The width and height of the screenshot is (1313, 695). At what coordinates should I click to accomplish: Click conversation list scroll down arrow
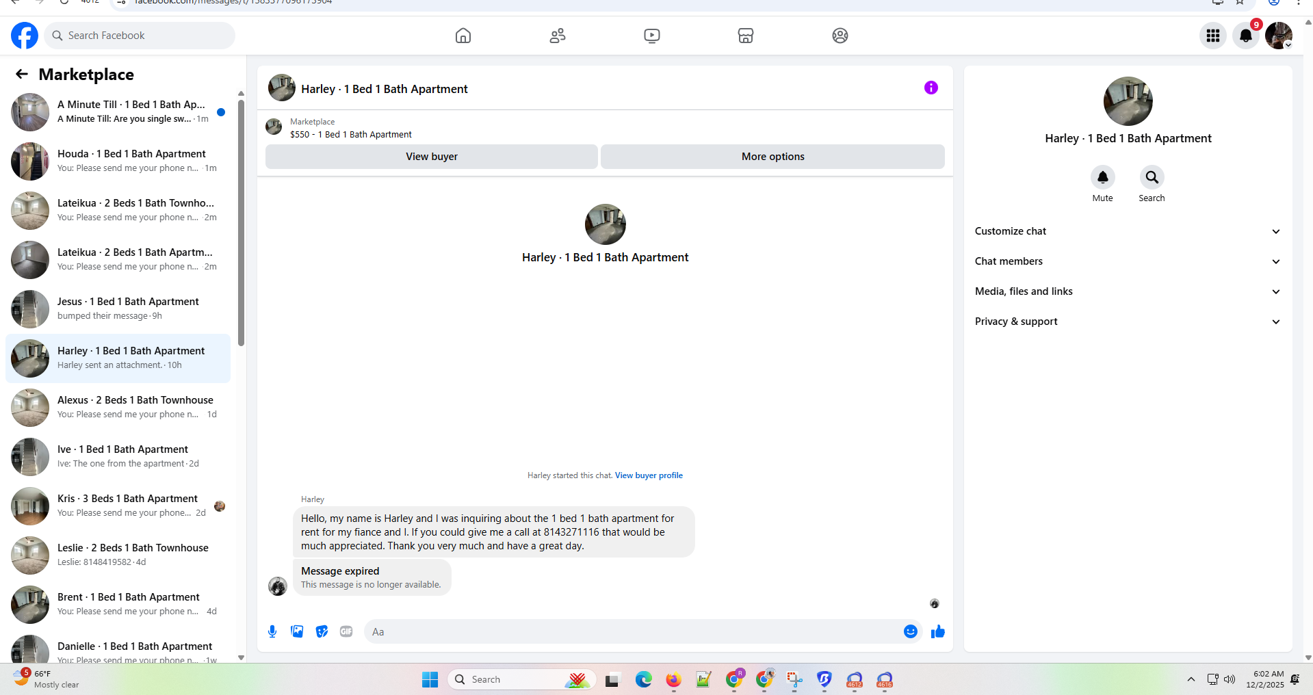[241, 657]
